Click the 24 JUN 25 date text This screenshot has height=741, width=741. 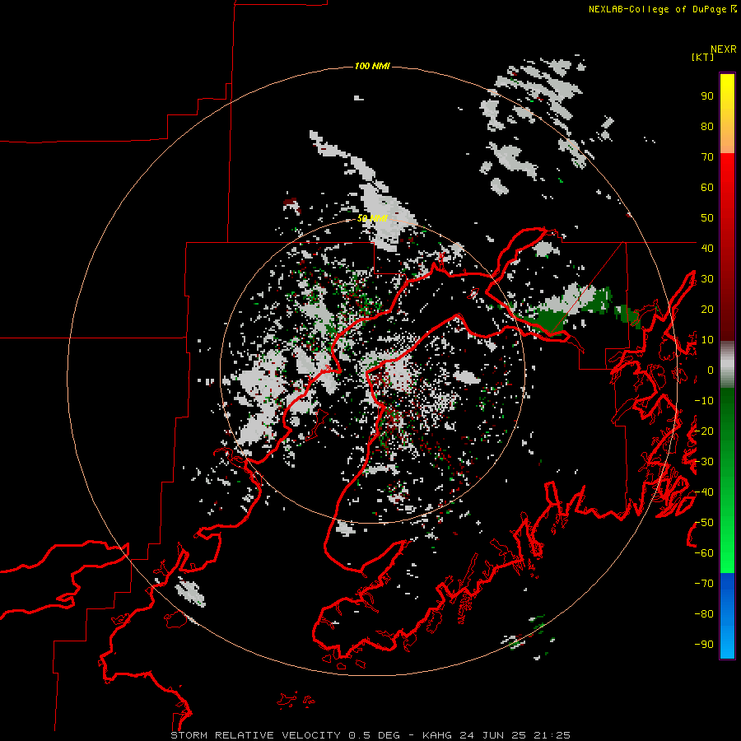pyautogui.click(x=492, y=735)
